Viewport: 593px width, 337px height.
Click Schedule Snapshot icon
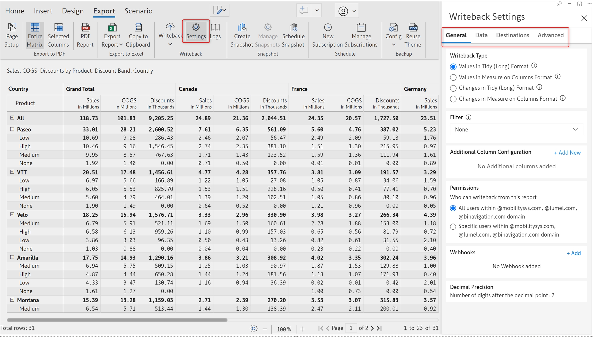point(293,28)
